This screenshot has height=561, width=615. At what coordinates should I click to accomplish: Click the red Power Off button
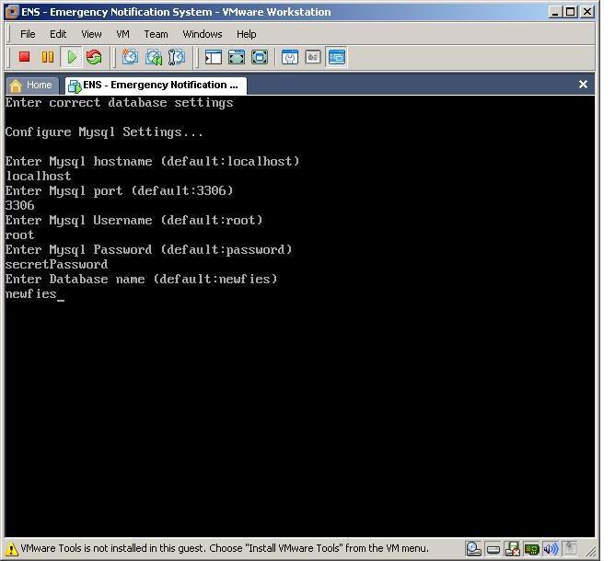point(24,57)
